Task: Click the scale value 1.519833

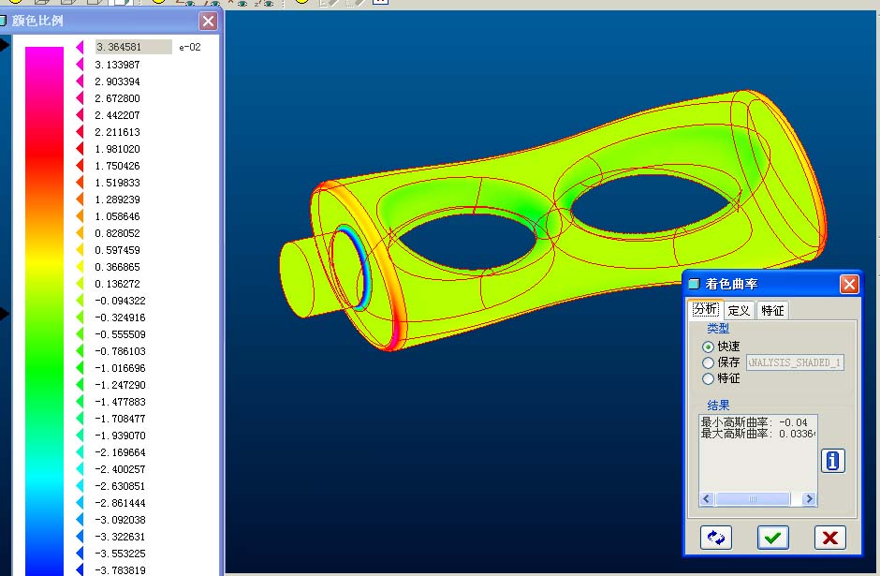Action: click(x=117, y=183)
